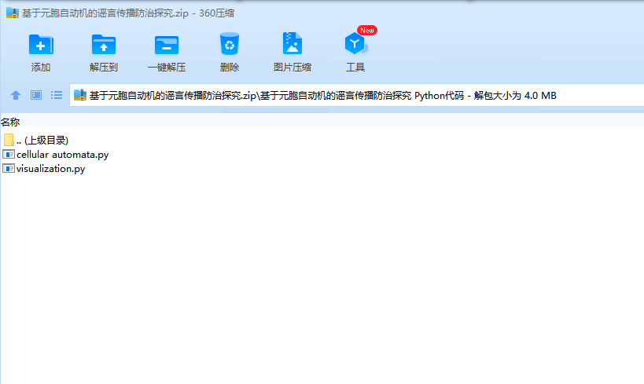Image resolution: width=644 pixels, height=384 pixels.
Task: Switch to icon thumbnail view mode
Action: 36,95
